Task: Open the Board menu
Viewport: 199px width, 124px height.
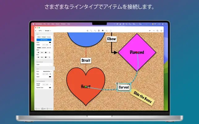Action: click(x=58, y=24)
